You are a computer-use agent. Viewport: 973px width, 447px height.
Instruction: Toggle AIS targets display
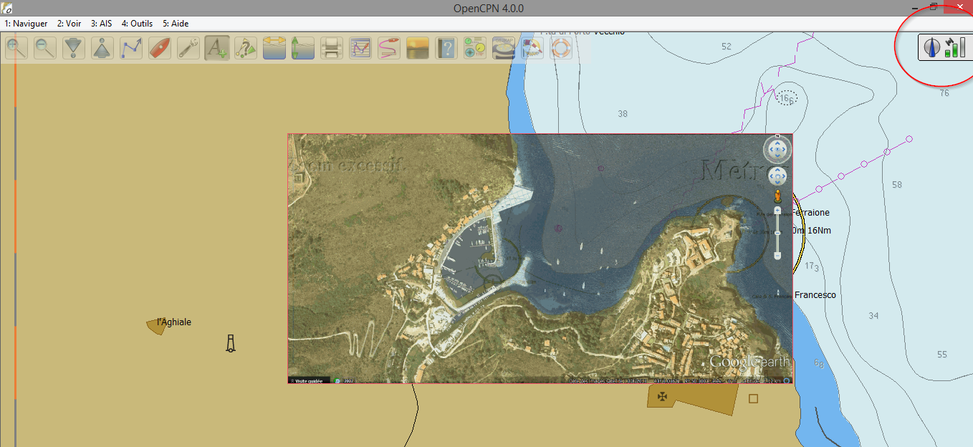tap(246, 49)
